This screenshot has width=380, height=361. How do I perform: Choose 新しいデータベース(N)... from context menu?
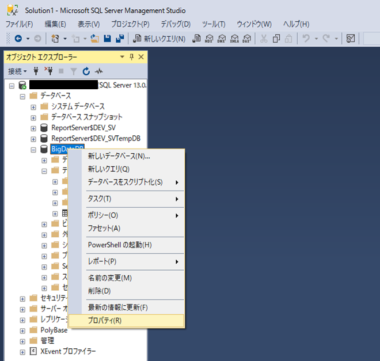point(126,156)
